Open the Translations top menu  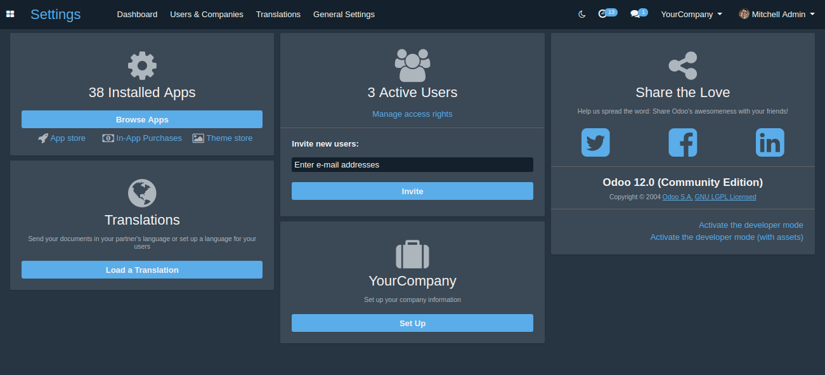(278, 14)
